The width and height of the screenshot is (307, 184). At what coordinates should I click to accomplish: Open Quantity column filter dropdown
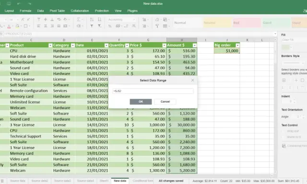127,46
